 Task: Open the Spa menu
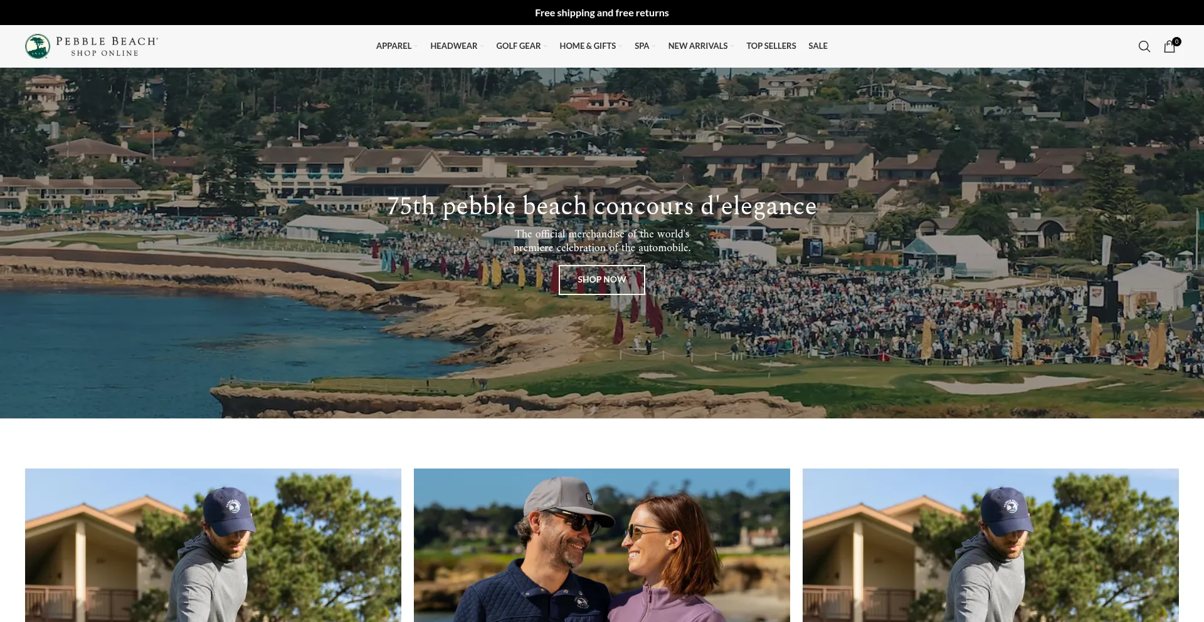click(x=642, y=46)
